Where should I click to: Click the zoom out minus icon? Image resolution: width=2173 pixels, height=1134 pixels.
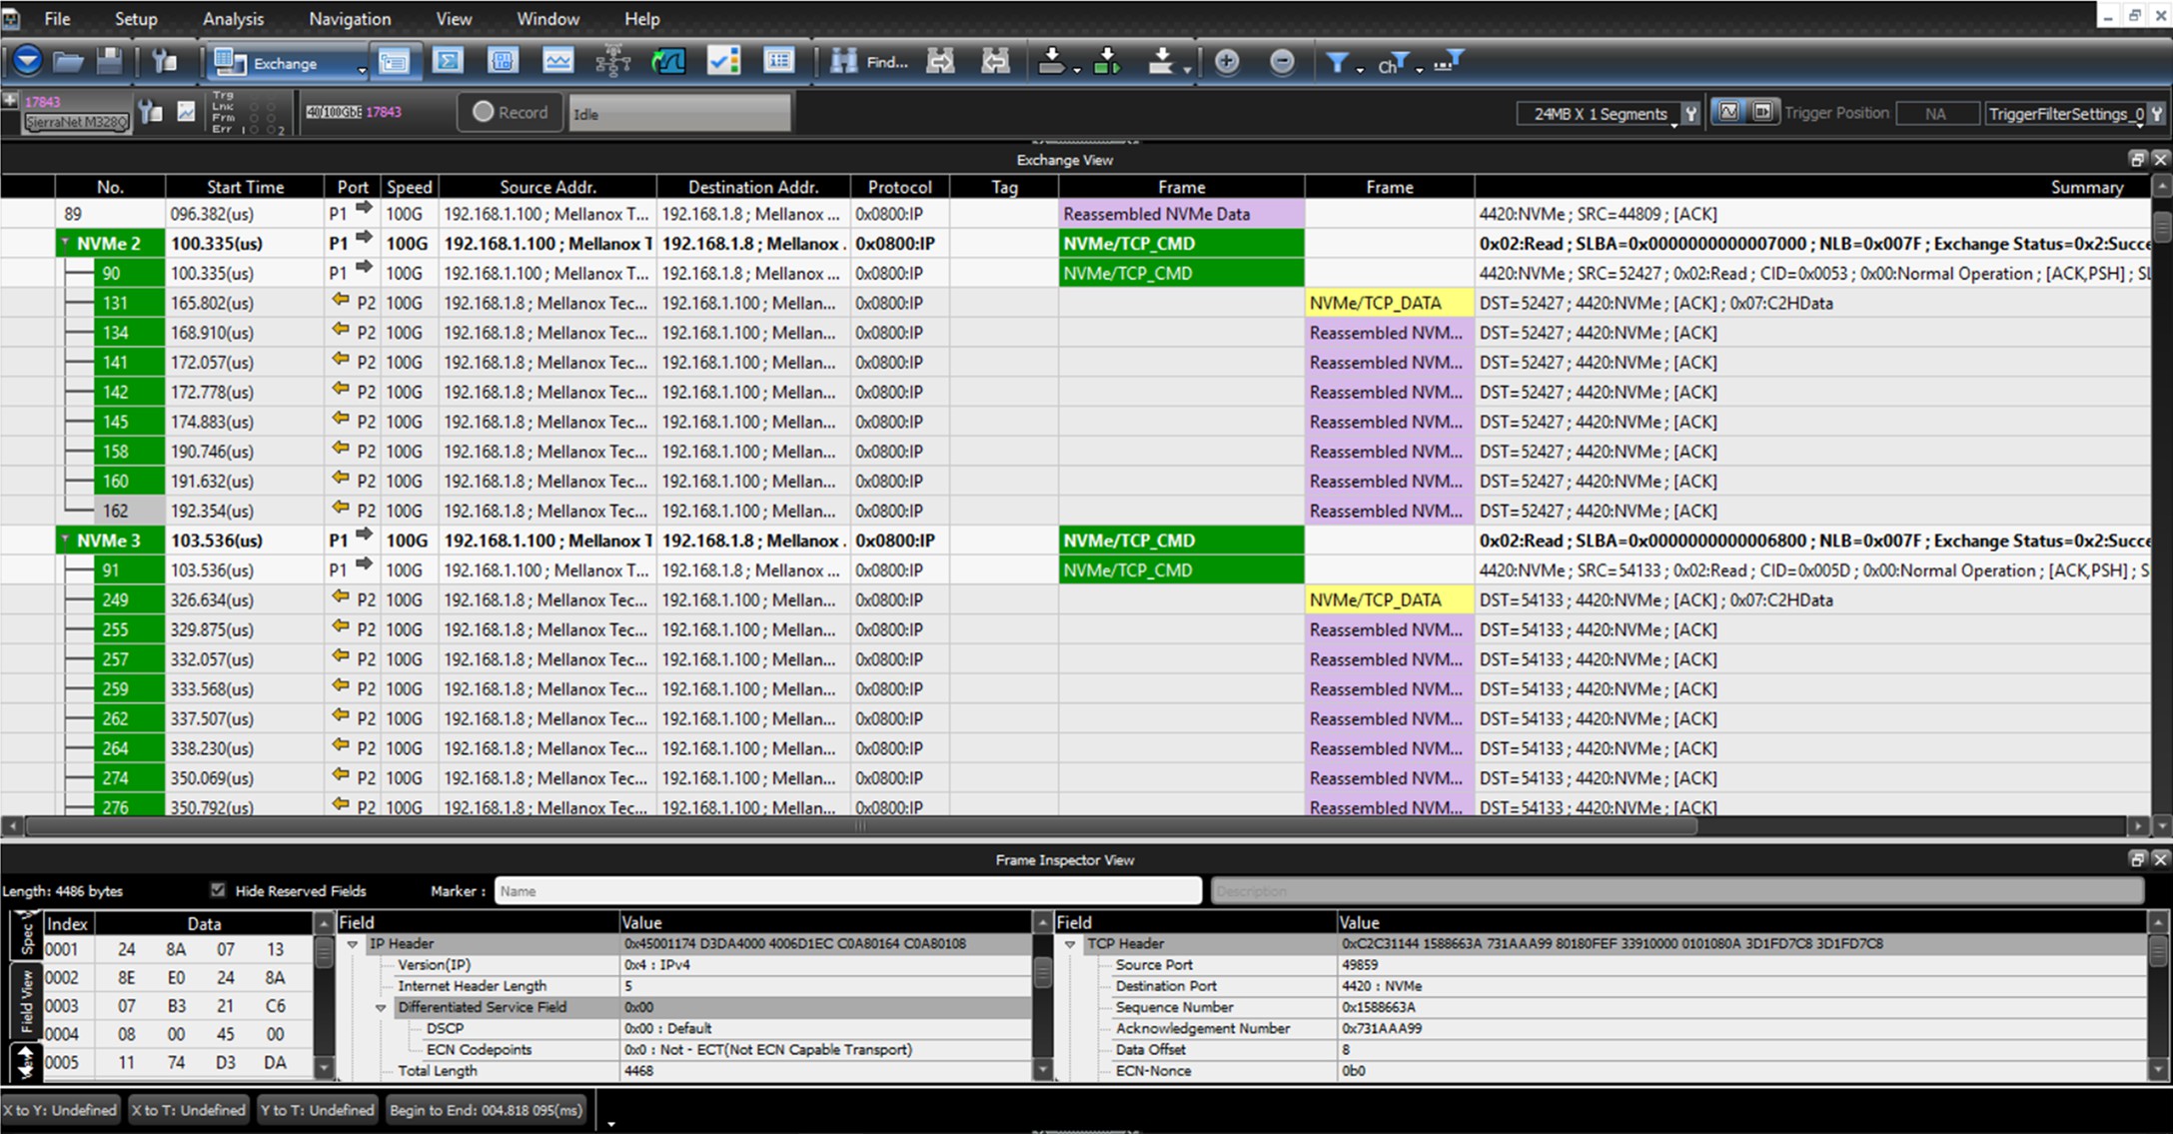[1282, 62]
